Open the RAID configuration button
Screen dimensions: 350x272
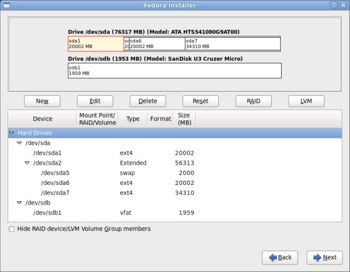click(x=253, y=101)
